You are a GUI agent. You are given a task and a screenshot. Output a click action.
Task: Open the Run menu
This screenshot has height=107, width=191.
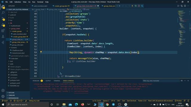(x=34, y=2)
